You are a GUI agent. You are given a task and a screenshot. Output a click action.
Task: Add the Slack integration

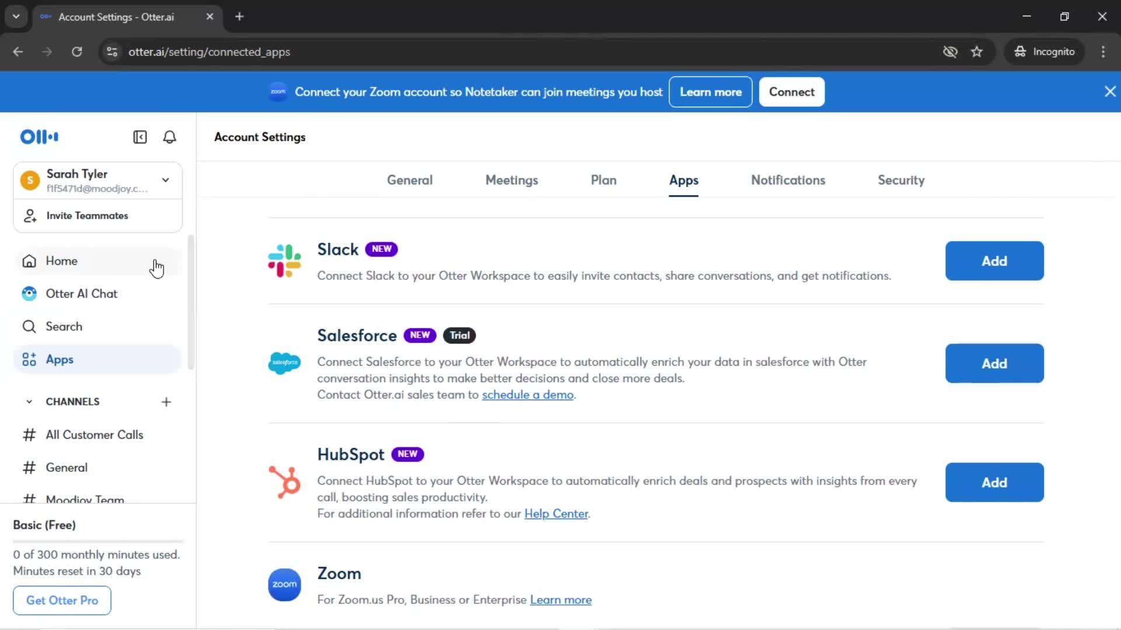point(994,261)
